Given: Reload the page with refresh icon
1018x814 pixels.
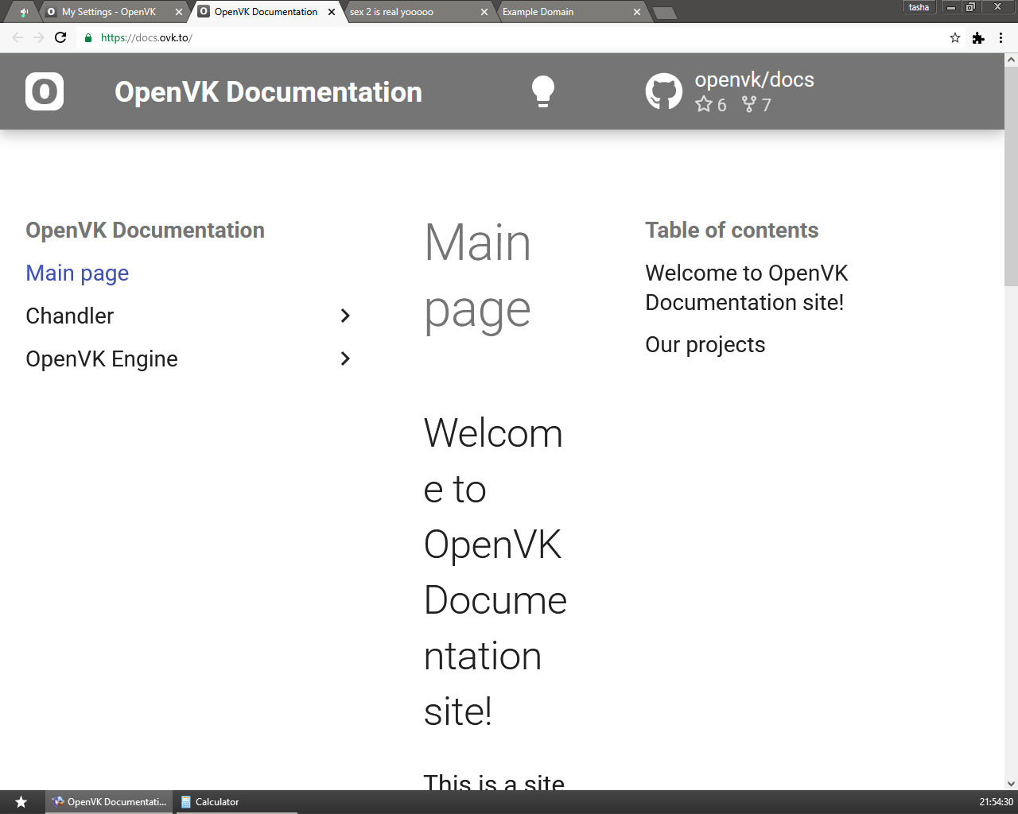Looking at the screenshot, I should tap(60, 37).
